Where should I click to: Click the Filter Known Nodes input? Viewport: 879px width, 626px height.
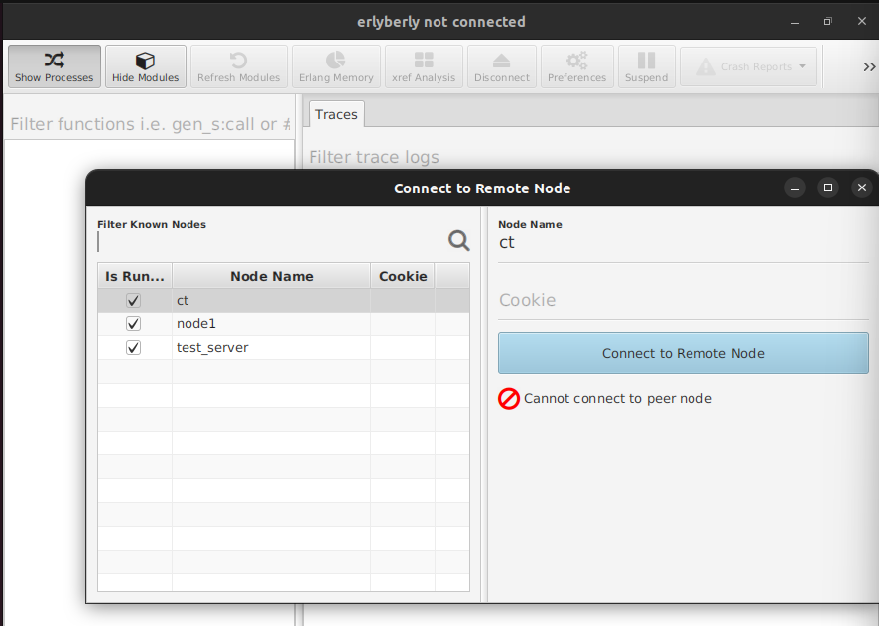(x=270, y=241)
